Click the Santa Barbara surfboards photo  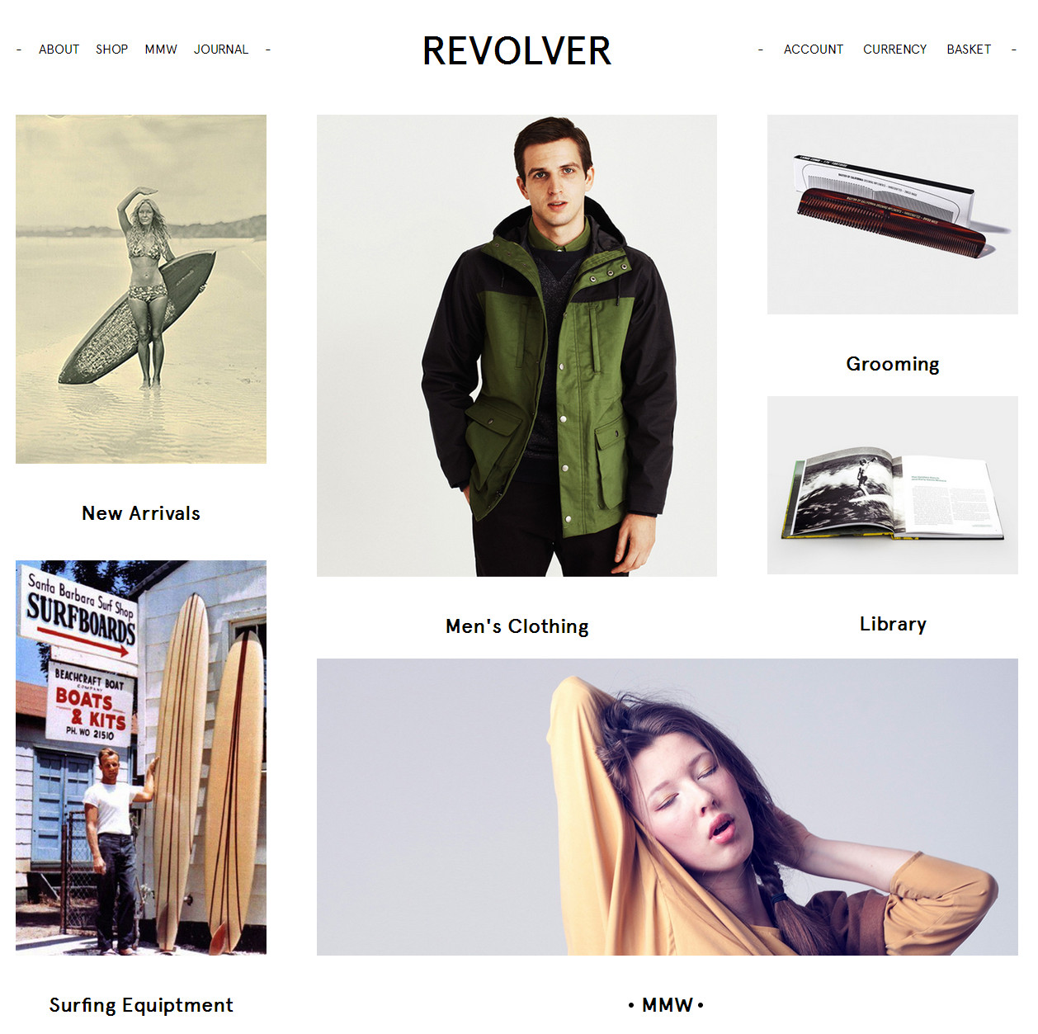[141, 758]
